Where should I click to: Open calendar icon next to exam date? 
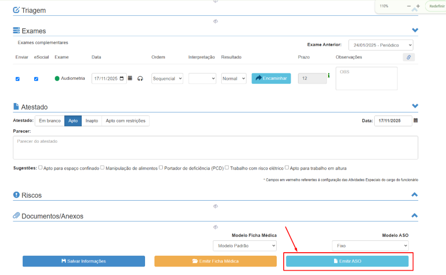point(130,78)
